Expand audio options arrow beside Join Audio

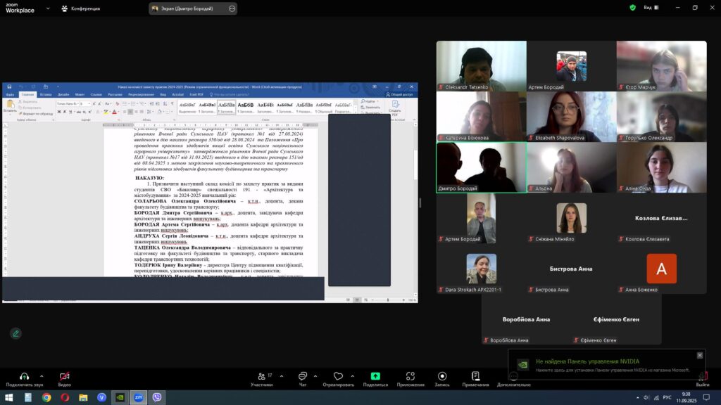pos(42,377)
